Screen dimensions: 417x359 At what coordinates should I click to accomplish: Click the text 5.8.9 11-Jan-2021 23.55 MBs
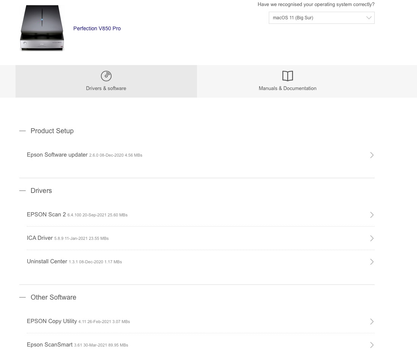(81, 238)
